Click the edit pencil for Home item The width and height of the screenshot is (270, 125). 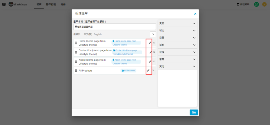click(150, 43)
